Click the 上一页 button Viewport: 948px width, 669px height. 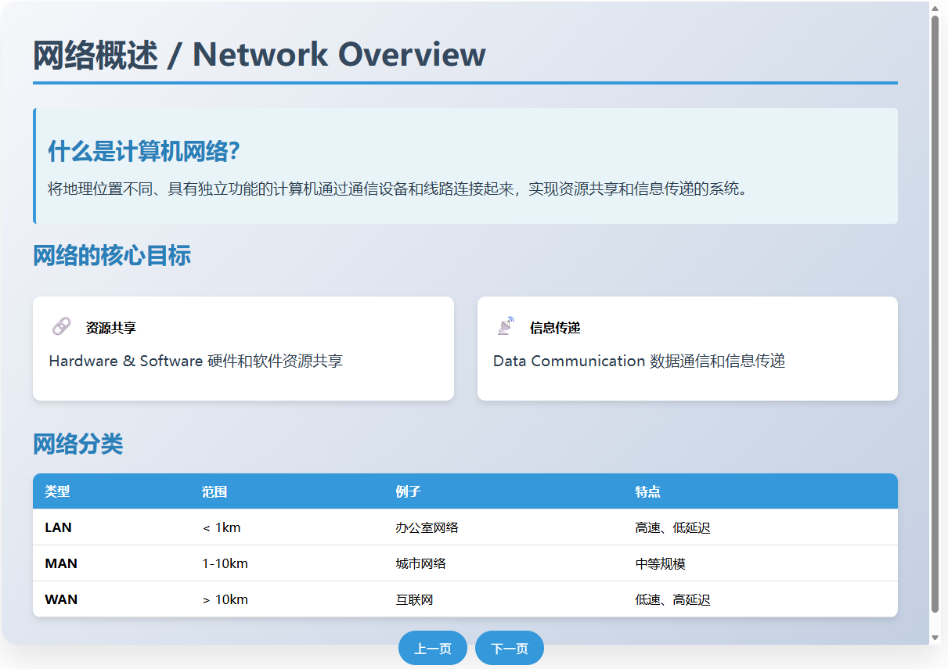[432, 648]
